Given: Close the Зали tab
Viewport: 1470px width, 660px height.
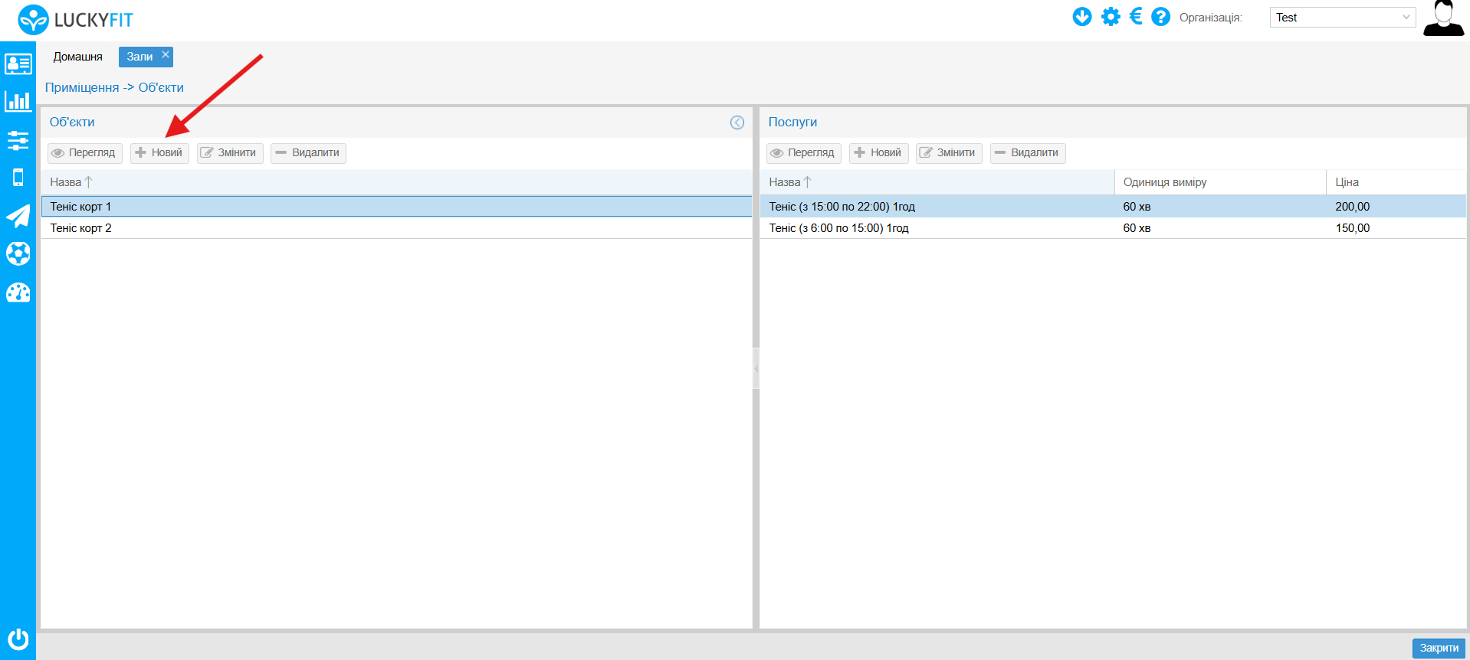Looking at the screenshot, I should tap(166, 54).
